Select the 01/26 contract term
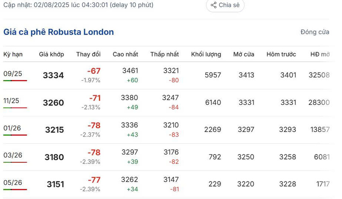This screenshot has height=199, width=342. 12,128
